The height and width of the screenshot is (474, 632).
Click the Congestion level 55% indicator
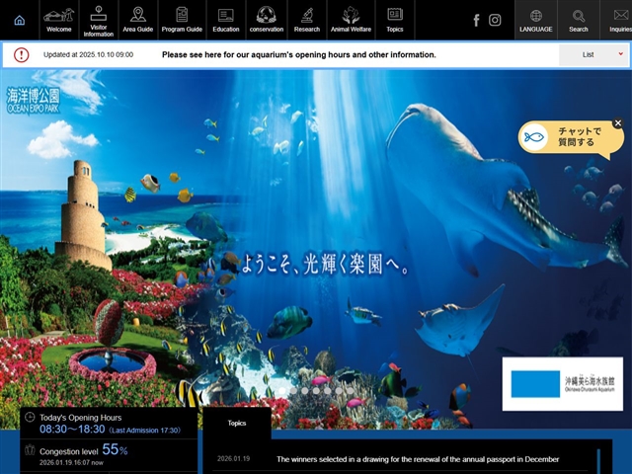pyautogui.click(x=109, y=455)
